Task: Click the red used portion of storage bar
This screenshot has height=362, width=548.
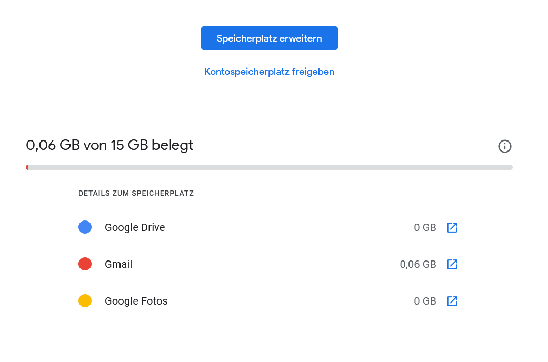Action: pos(27,167)
